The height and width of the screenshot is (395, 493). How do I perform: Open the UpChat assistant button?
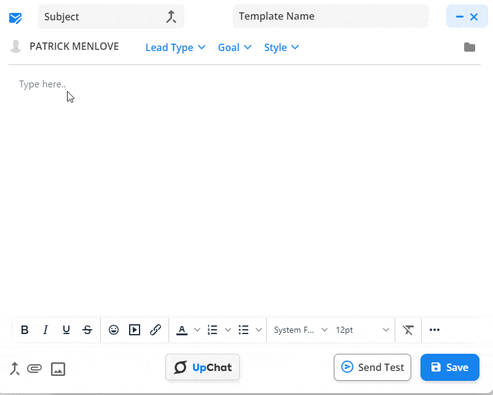click(202, 367)
